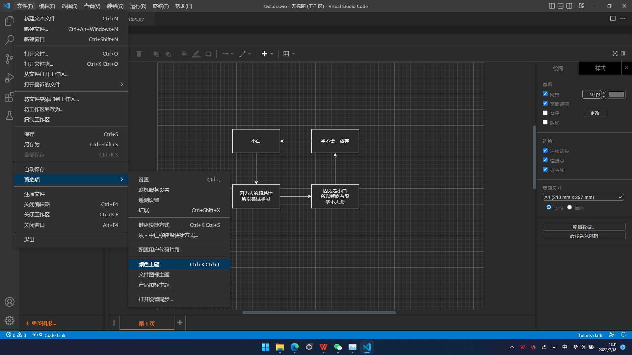This screenshot has width=632, height=355.
Task: Click the delete trash icon in toolbar
Action: click(139, 54)
